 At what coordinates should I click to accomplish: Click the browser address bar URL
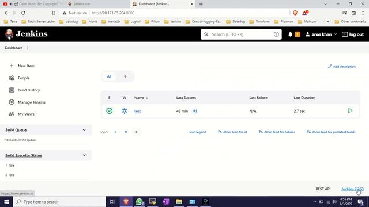[113, 13]
